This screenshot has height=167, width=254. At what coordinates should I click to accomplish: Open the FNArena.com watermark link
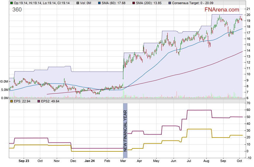(222, 10)
